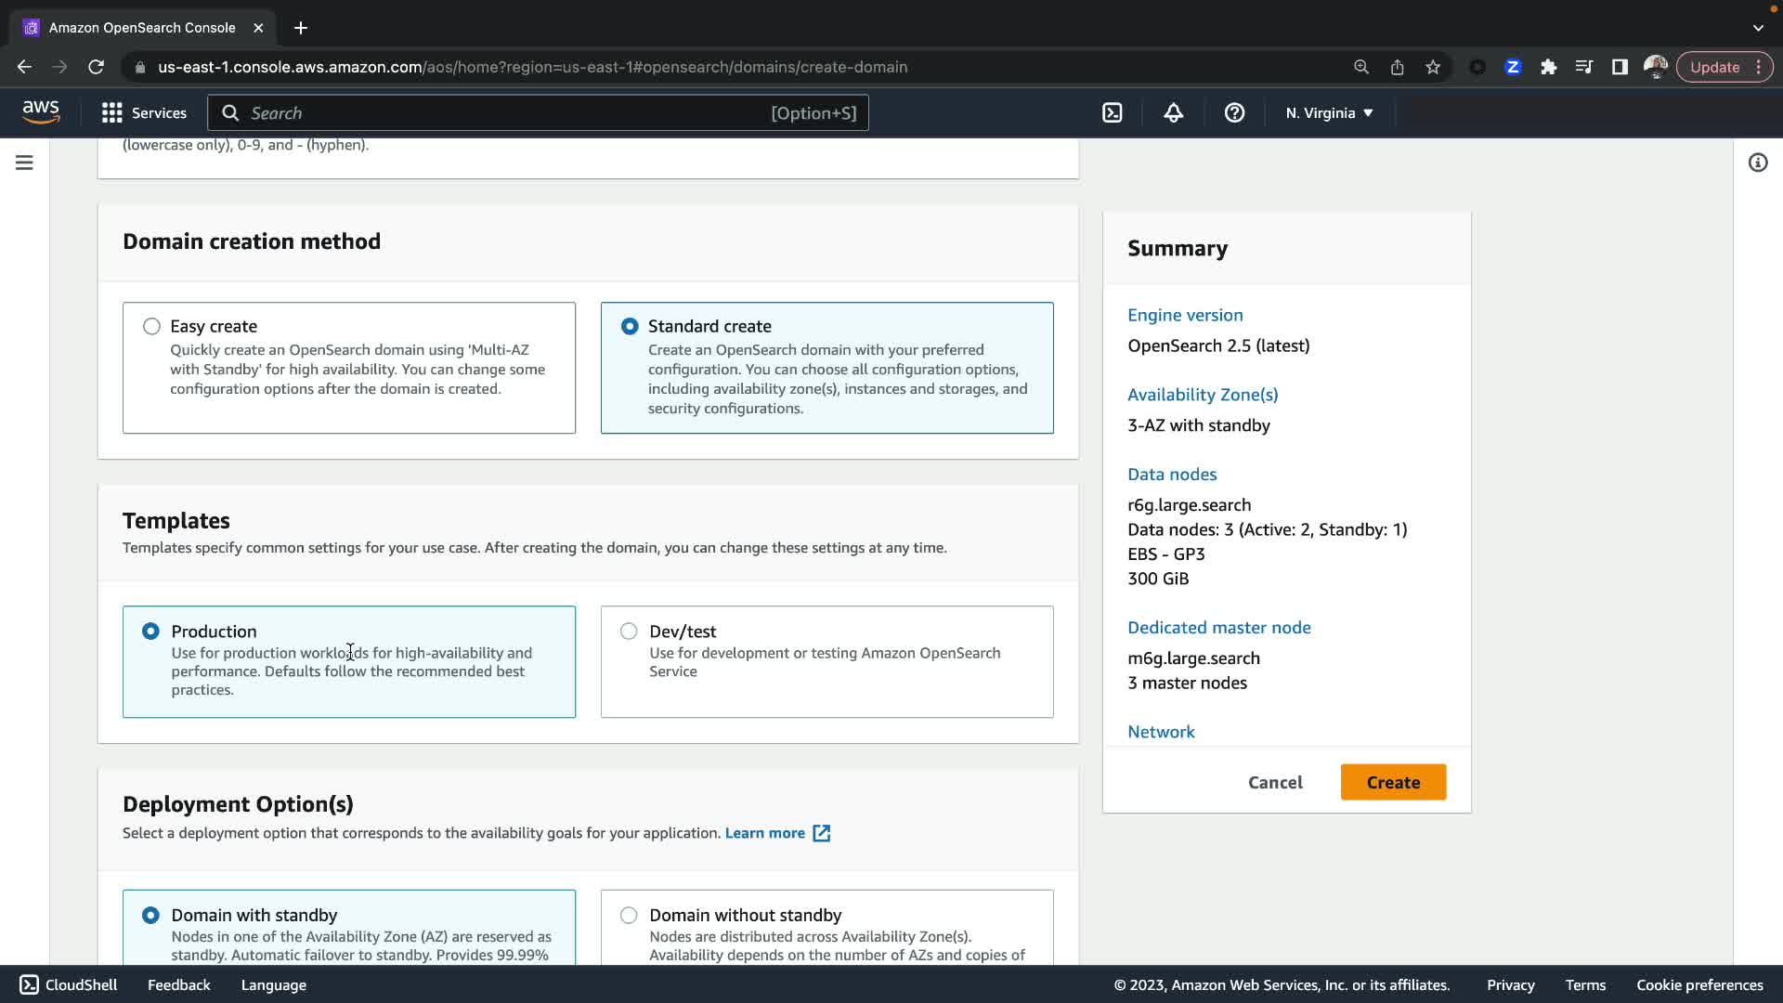Expand the left navigation hamburger menu

point(24,163)
